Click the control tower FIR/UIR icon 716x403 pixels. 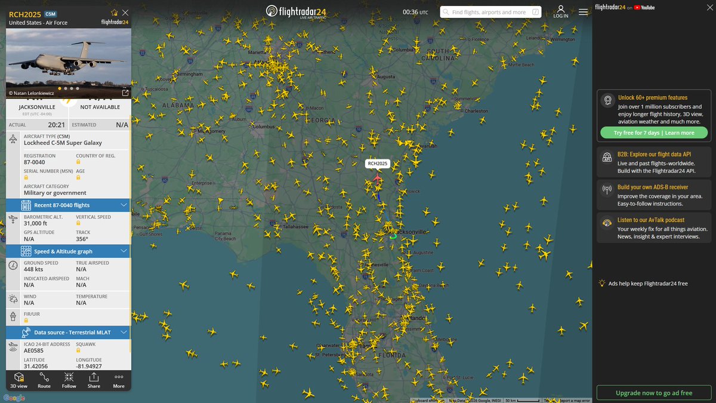point(13,316)
